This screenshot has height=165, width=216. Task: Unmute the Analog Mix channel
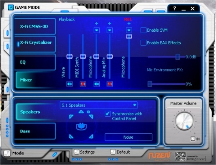[x=109, y=84]
